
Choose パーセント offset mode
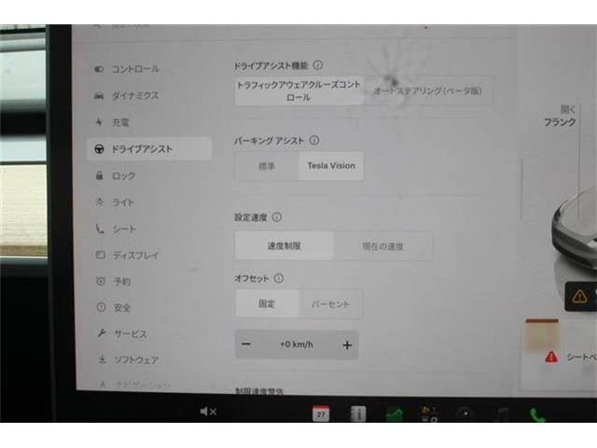[x=330, y=304]
